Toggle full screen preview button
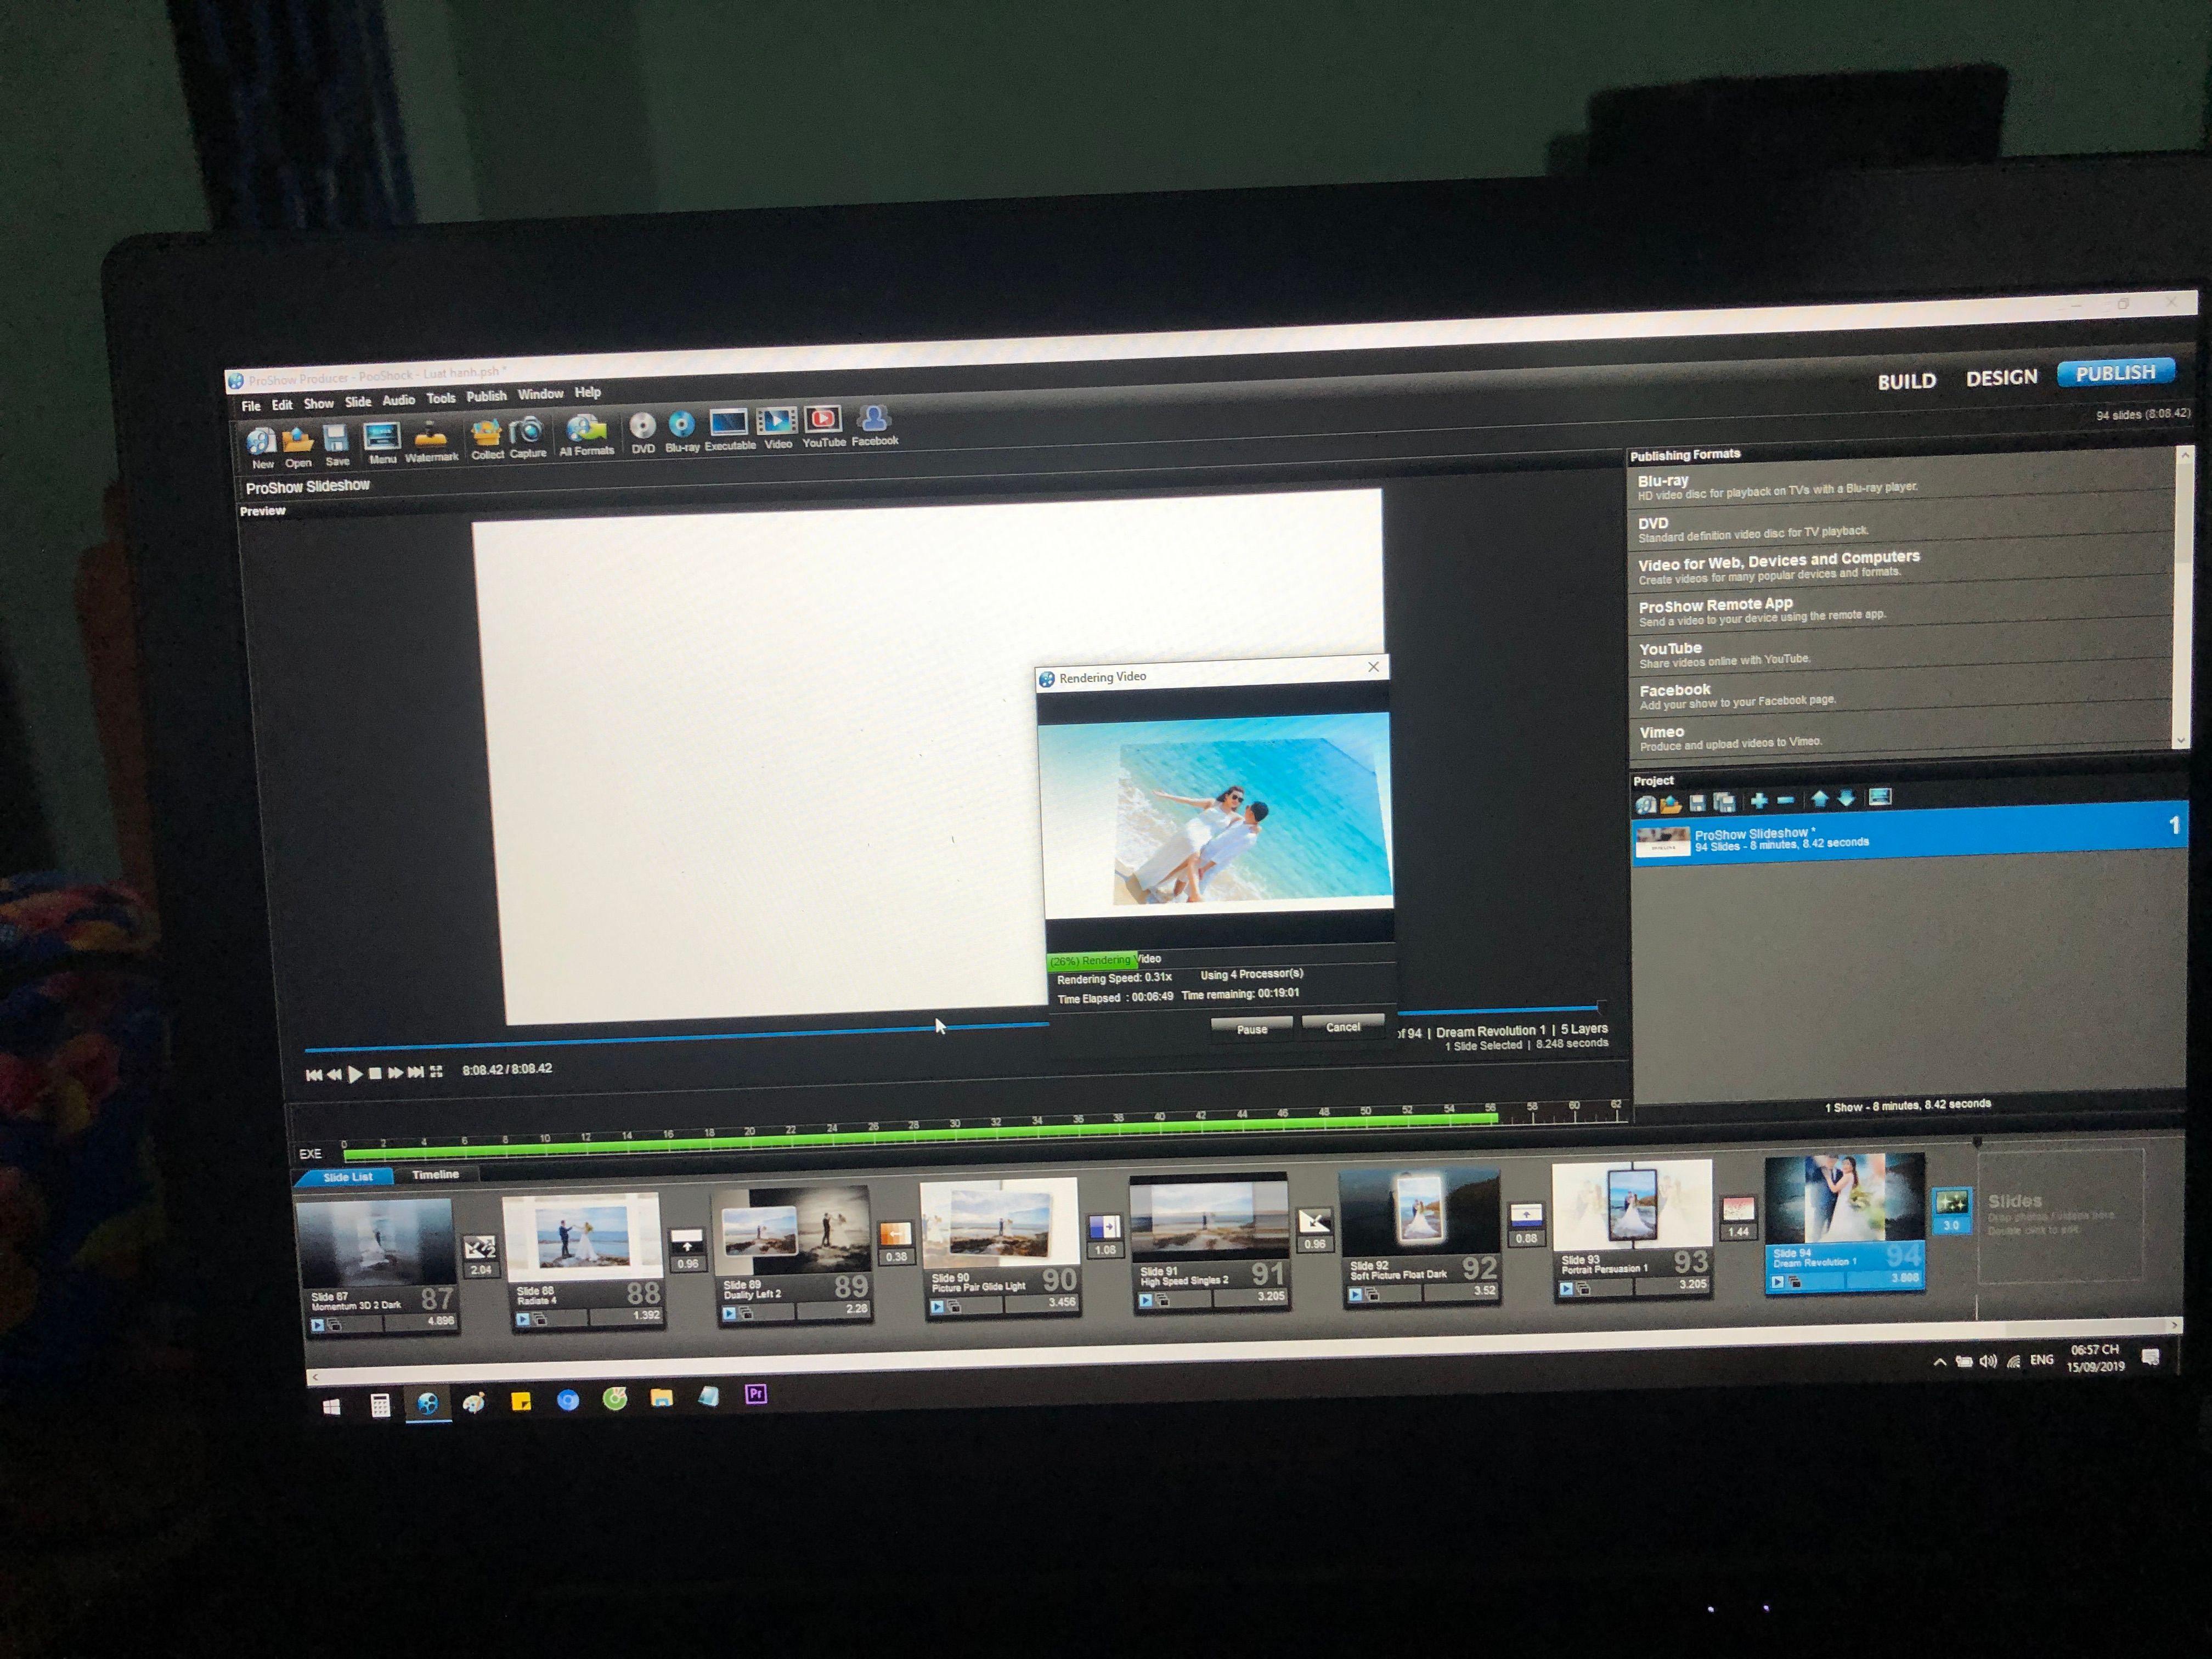The height and width of the screenshot is (1659, 2212). (x=436, y=1072)
